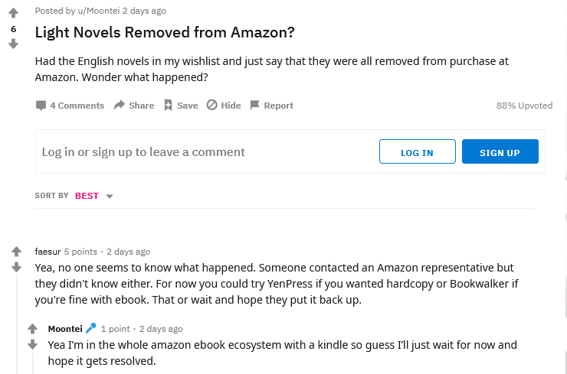Click faesur comment's '2 days ago' timestamp
The width and height of the screenshot is (567, 374).
(x=128, y=252)
